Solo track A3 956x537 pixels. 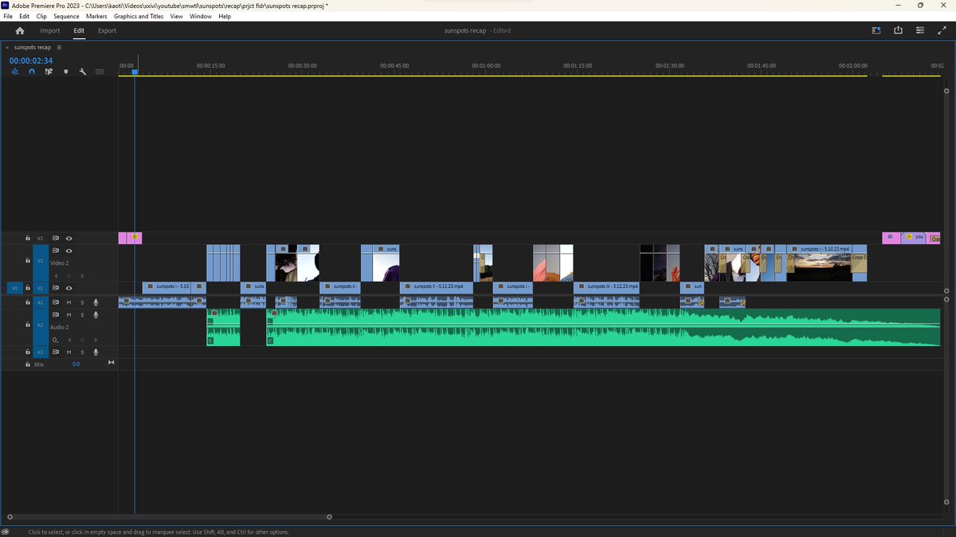click(82, 352)
